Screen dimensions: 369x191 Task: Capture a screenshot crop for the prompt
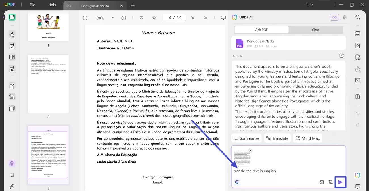tap(331, 182)
